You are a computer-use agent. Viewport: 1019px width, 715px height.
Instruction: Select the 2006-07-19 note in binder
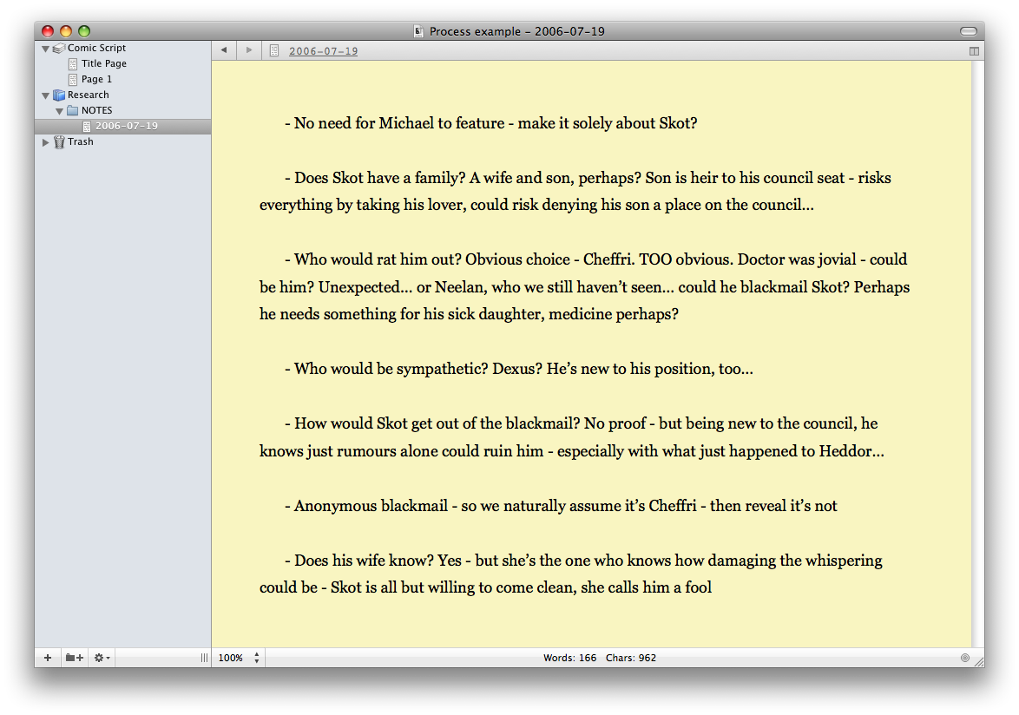126,126
